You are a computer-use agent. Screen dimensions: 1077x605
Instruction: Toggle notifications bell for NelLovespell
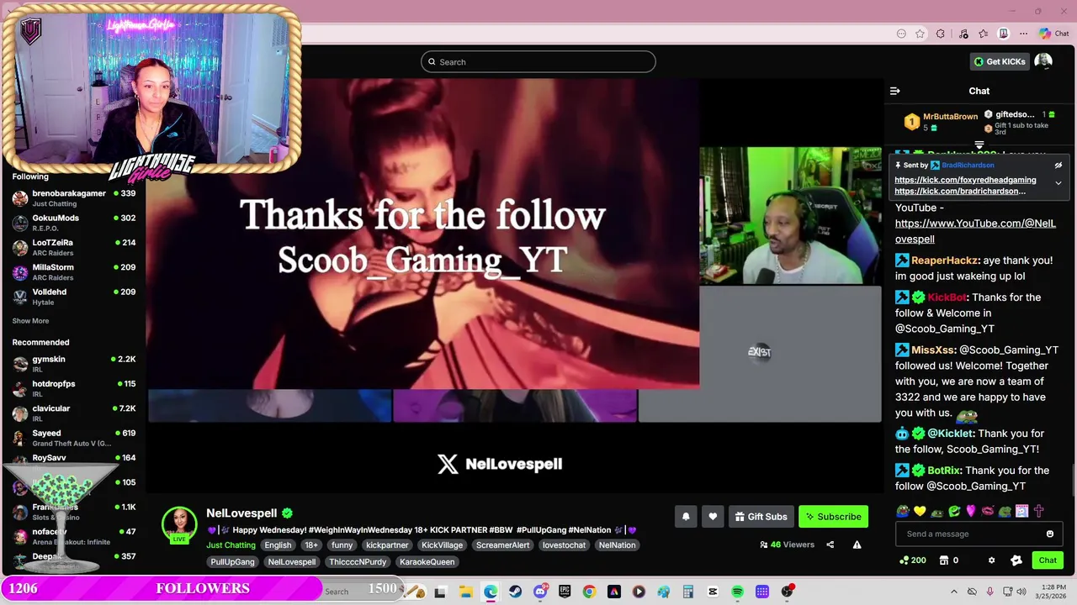pos(686,517)
